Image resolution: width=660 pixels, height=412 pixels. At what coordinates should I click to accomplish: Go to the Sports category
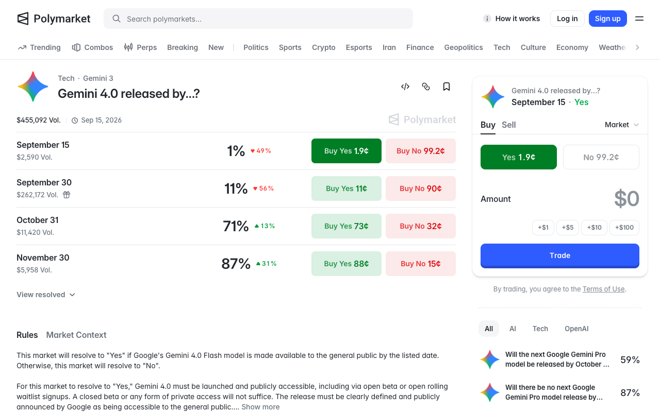coord(290,47)
